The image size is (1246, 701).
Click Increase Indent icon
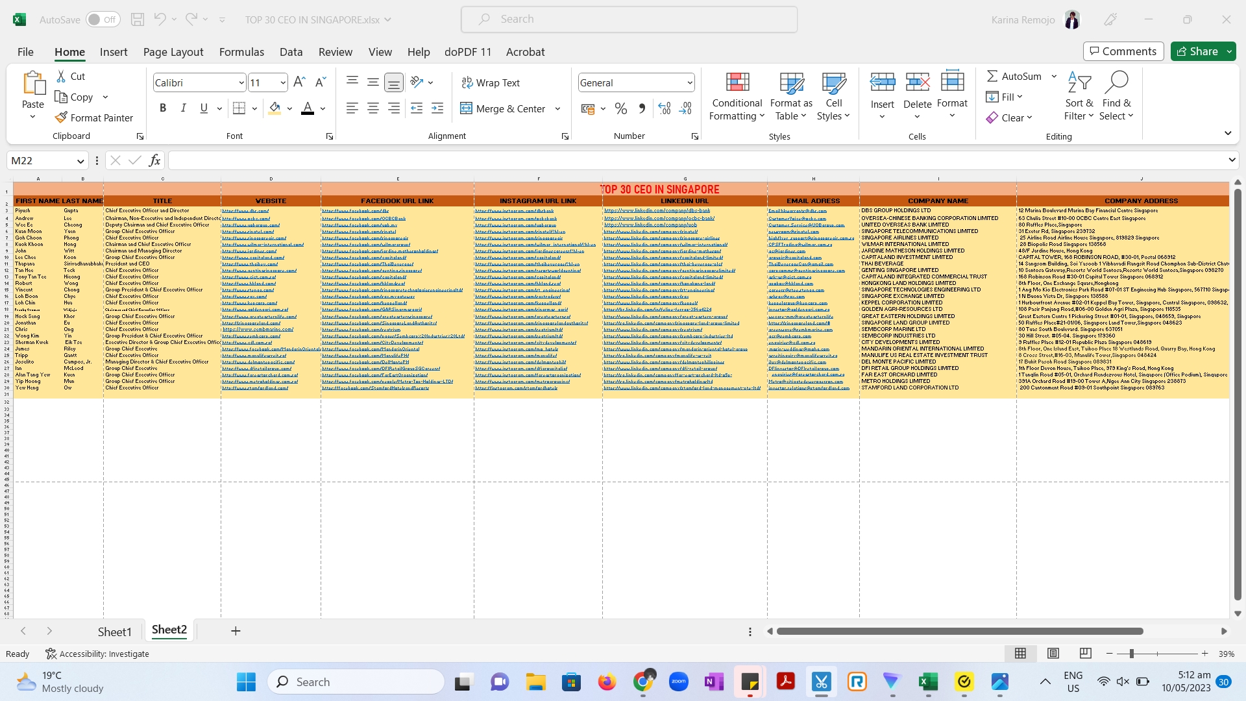[x=437, y=108]
